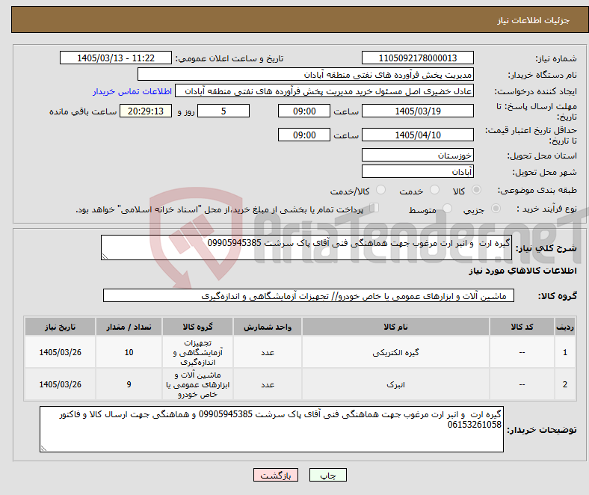Click the price validity date 1405/04/10

pos(417,135)
